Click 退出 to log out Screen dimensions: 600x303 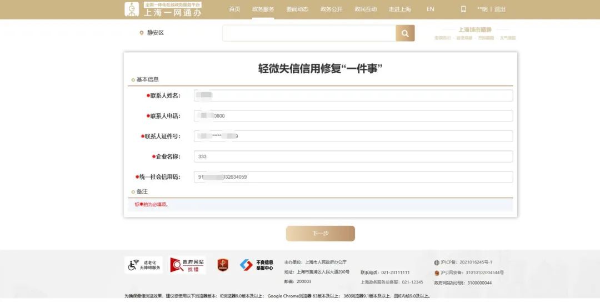(500, 9)
